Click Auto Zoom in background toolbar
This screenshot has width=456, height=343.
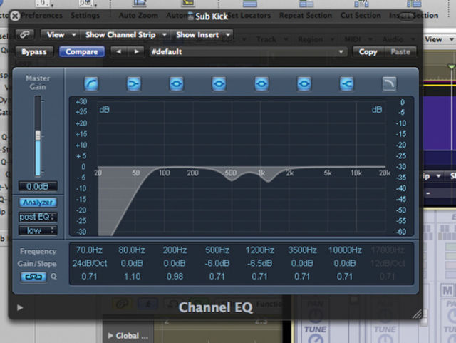coord(138,15)
